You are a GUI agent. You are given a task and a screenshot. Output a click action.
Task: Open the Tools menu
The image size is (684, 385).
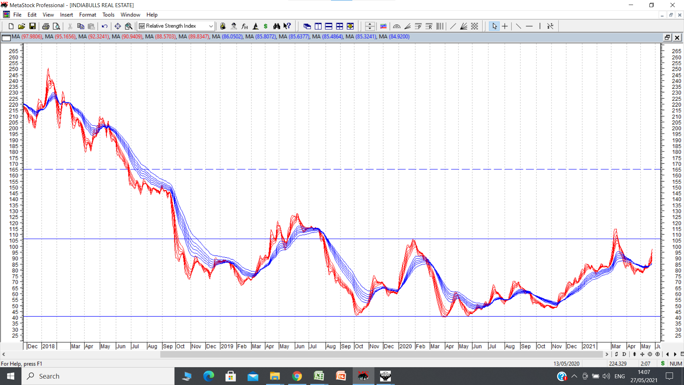(108, 15)
